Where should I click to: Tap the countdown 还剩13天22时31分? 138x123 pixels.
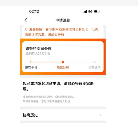coord(38,54)
